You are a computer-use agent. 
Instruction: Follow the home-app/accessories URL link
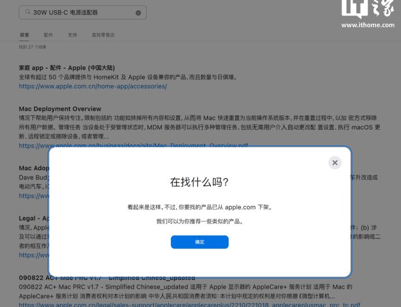pyautogui.click(x=92, y=86)
